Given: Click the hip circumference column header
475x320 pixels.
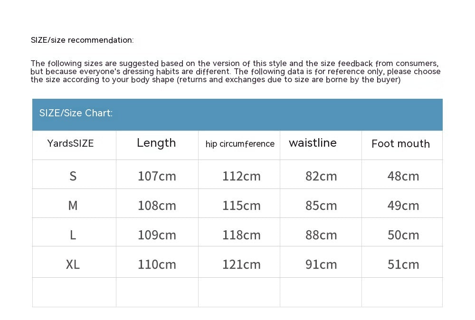Looking at the screenshot, I should 240,144.
